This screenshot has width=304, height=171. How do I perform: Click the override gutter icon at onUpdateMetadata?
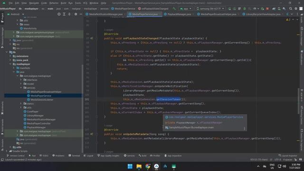click(x=92, y=134)
